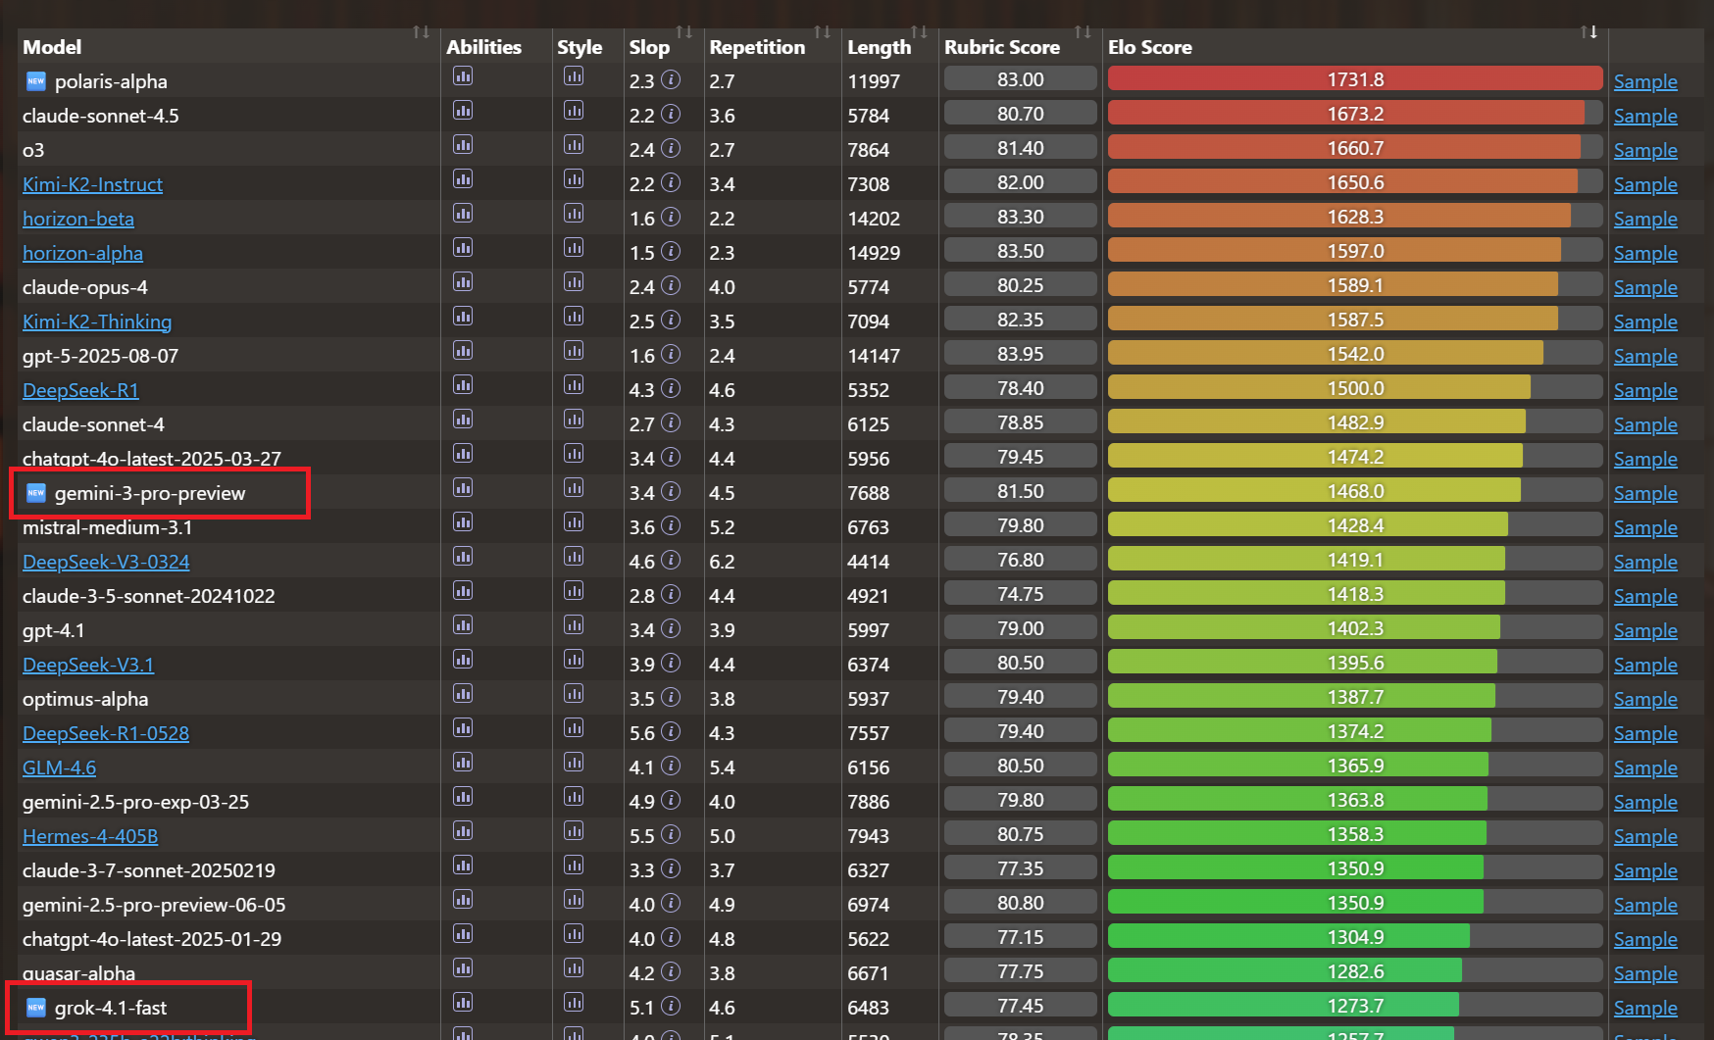Viewport: 1714px width, 1040px height.
Task: Click the Style column header
Action: click(x=580, y=47)
